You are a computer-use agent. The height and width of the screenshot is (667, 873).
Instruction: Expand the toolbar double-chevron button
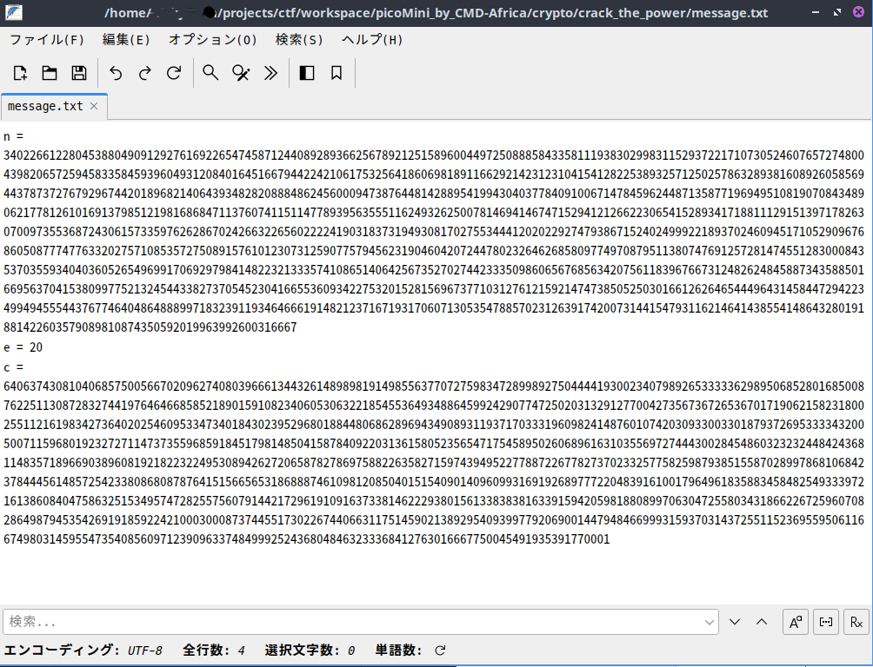(x=270, y=73)
